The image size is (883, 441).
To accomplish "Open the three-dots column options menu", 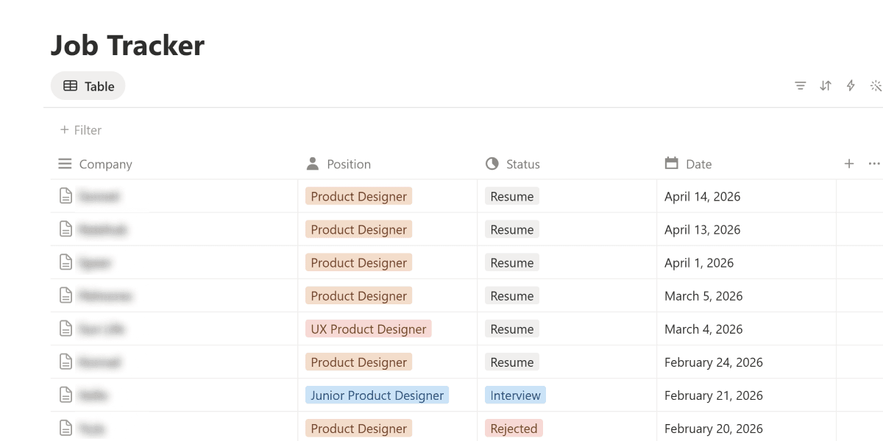I will tap(874, 164).
